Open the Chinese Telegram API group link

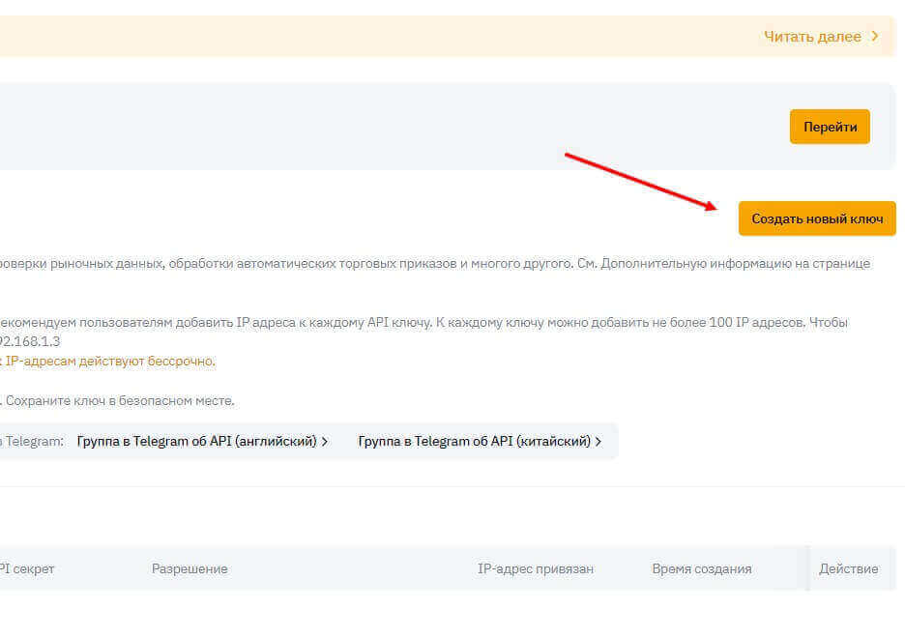[474, 441]
